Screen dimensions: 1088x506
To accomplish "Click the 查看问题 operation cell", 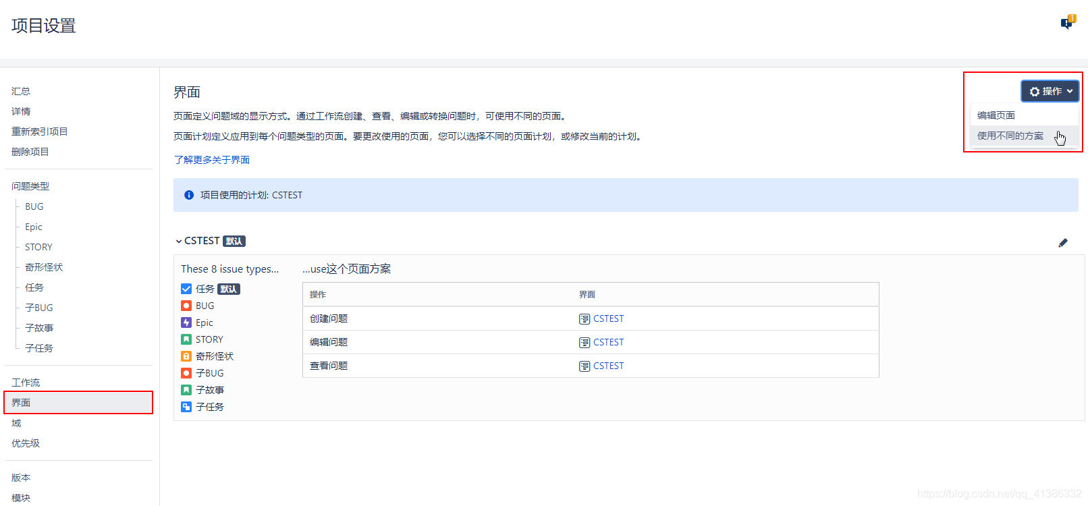I will click(329, 366).
